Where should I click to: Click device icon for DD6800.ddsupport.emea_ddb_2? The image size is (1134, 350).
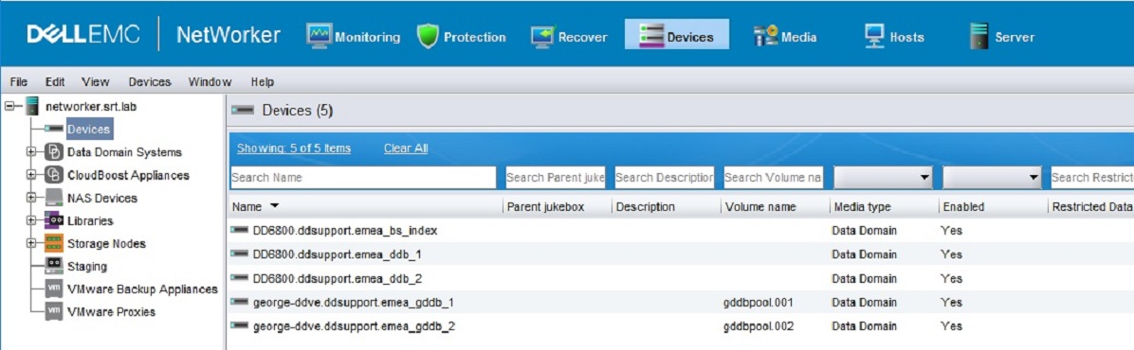pos(239,278)
